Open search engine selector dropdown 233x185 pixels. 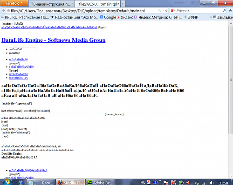click(x=173, y=11)
